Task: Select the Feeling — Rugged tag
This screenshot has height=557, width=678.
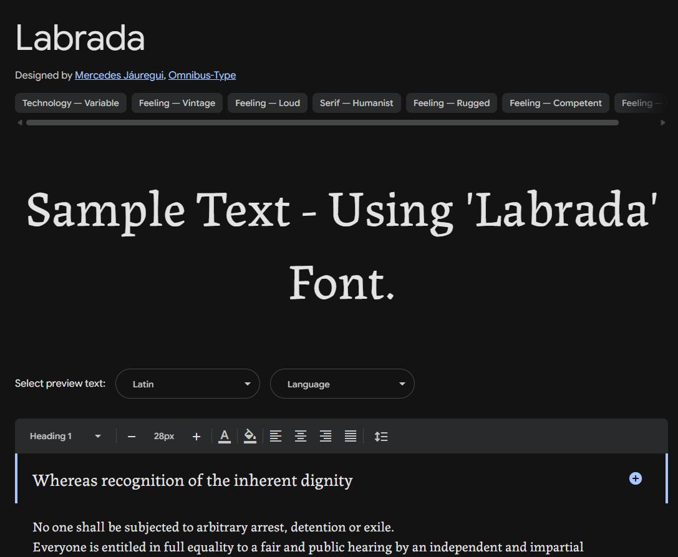Action: 452,103
